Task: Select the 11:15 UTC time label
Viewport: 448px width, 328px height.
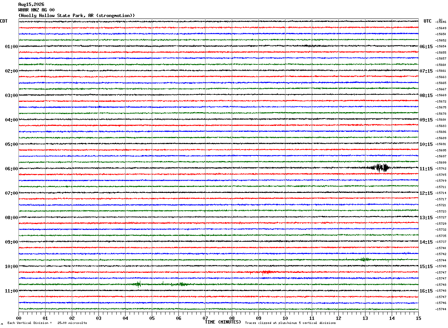Action: 426,169
